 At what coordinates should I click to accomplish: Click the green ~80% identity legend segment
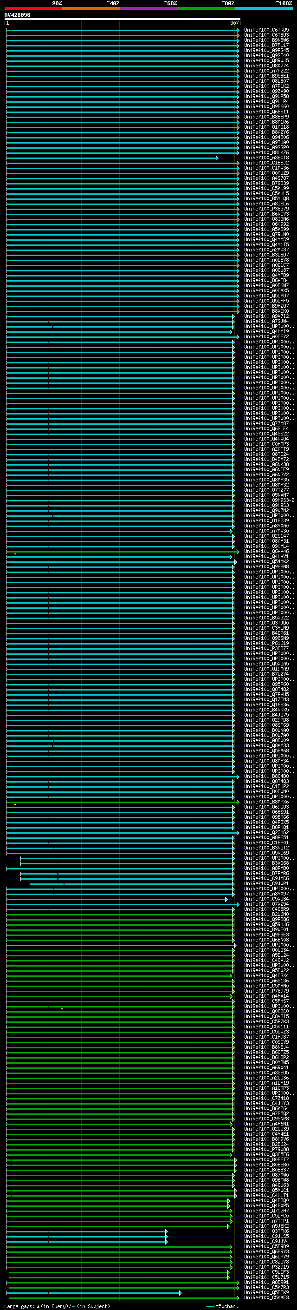pyautogui.click(x=206, y=8)
